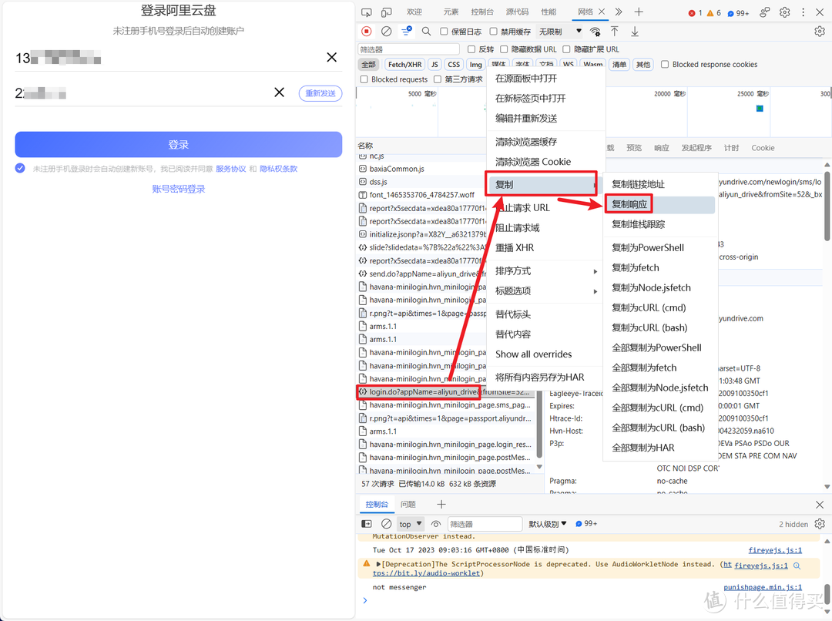This screenshot has height=621, width=832.
Task: Open 隐私权条款 link
Action: [x=279, y=169]
